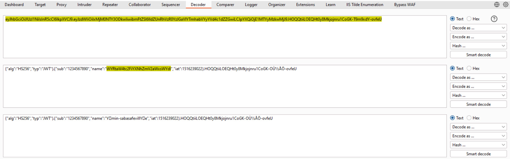Image resolution: width=510 pixels, height=159 pixels.
Task: Select the Decoder tab
Action: 198,5
